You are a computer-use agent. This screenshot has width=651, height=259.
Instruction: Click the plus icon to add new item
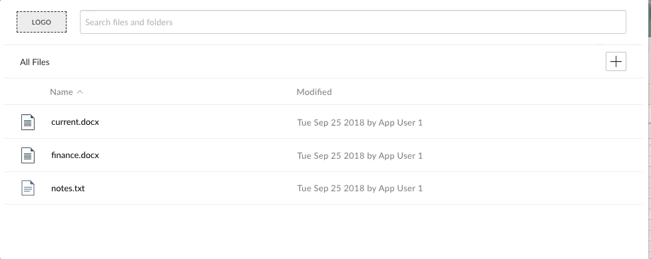tap(616, 62)
